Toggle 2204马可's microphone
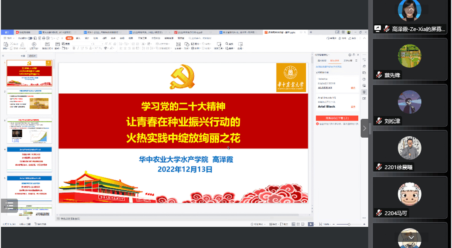This screenshot has width=452, height=248. coord(378,213)
